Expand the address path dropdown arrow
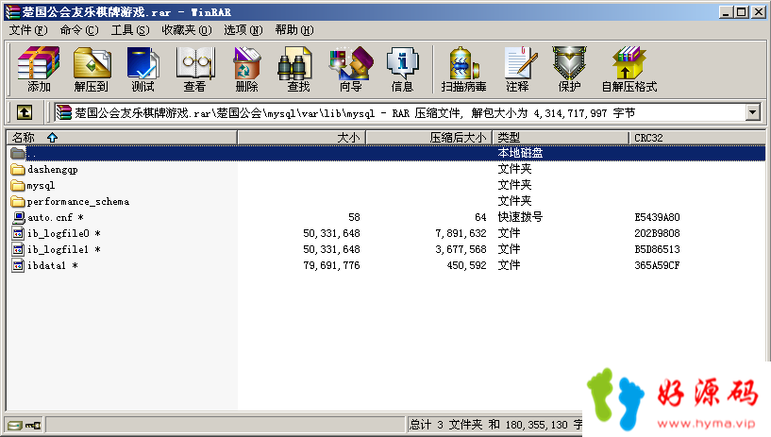771x437 pixels. (x=752, y=112)
